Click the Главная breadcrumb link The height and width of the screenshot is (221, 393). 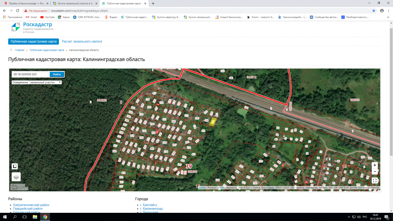click(20, 50)
